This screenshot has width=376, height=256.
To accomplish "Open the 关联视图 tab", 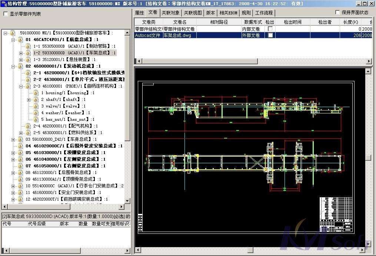I will pyautogui.click(x=193, y=13).
